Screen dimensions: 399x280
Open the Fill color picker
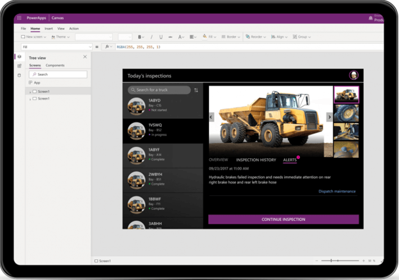point(209,37)
